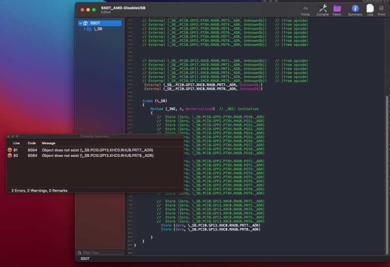Image resolution: width=390 pixels, height=267 pixels.
Task: Click the error icon for line 82
Action: (x=10, y=155)
